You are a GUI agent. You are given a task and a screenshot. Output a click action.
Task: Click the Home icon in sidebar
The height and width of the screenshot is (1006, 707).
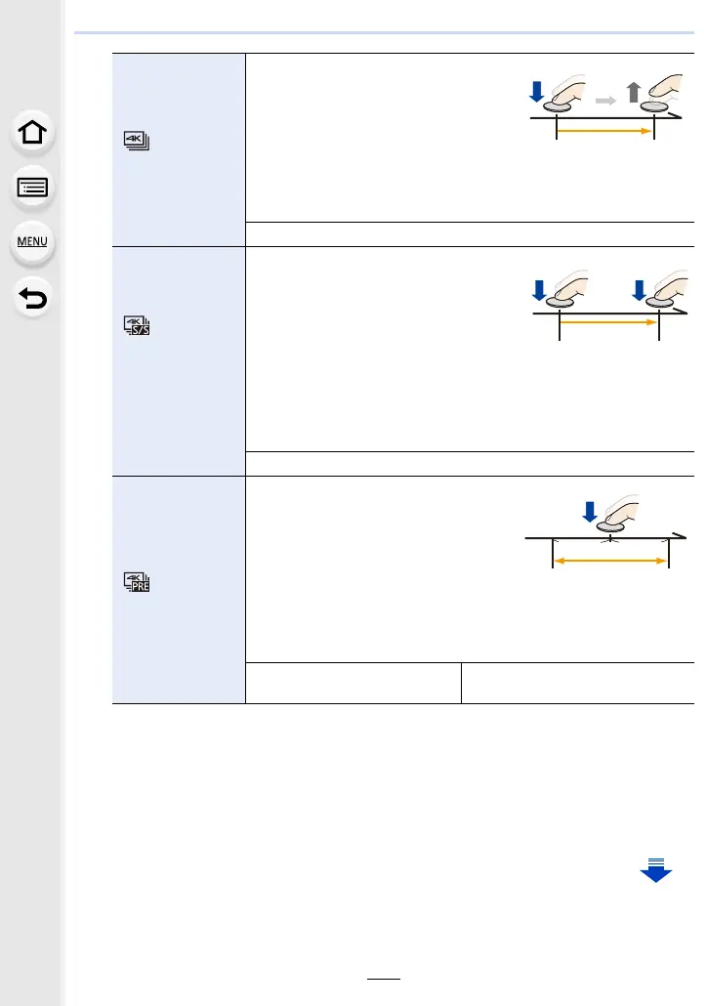32,133
